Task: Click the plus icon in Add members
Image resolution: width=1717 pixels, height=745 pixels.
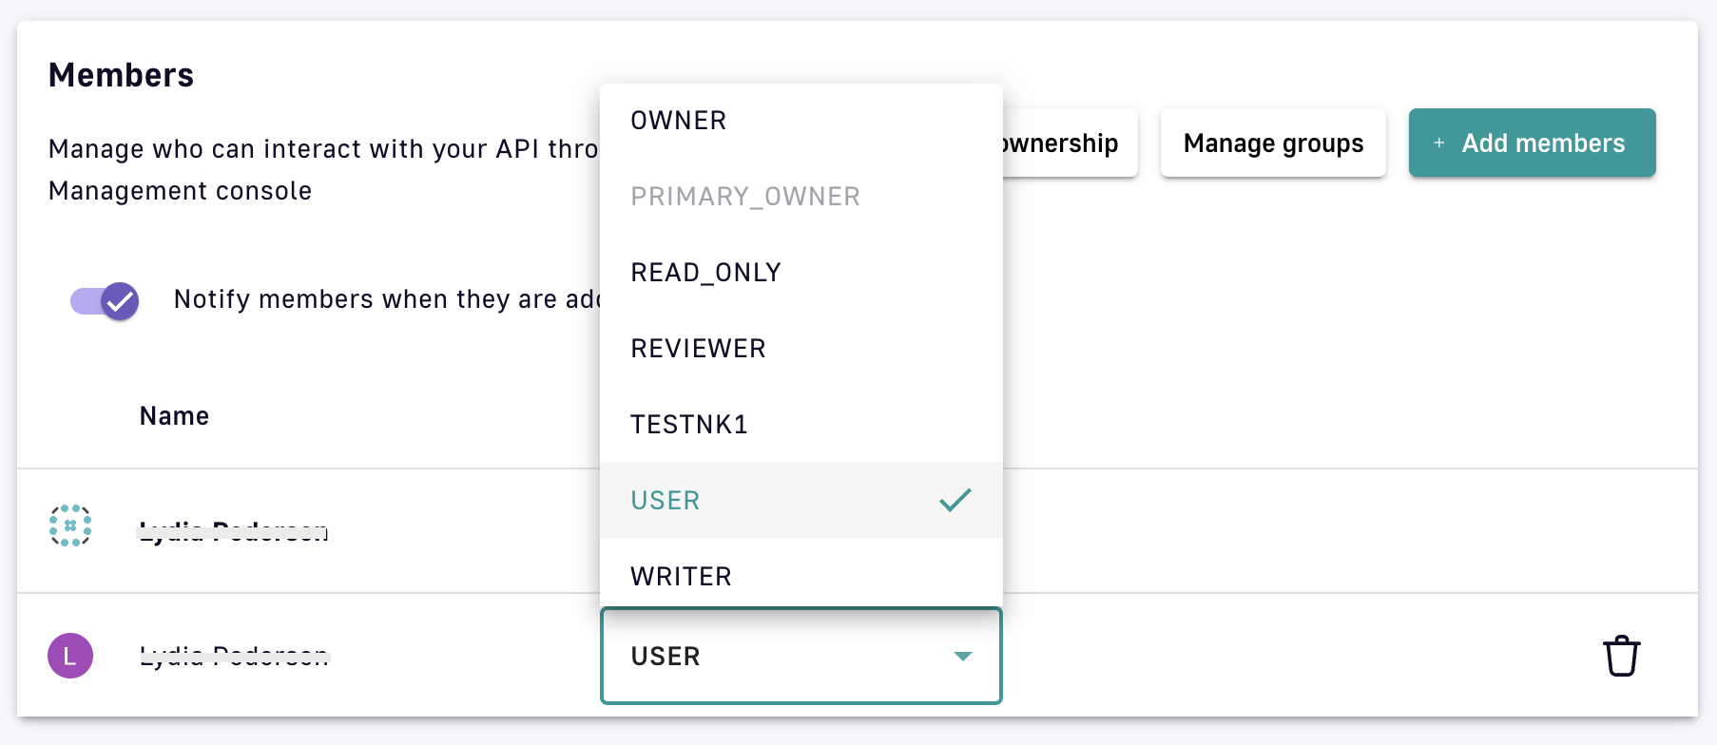Action: click(x=1439, y=143)
